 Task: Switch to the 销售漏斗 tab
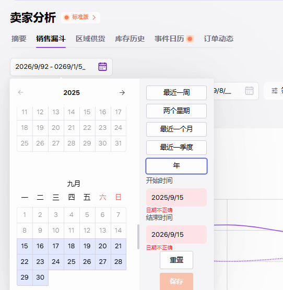coord(51,39)
